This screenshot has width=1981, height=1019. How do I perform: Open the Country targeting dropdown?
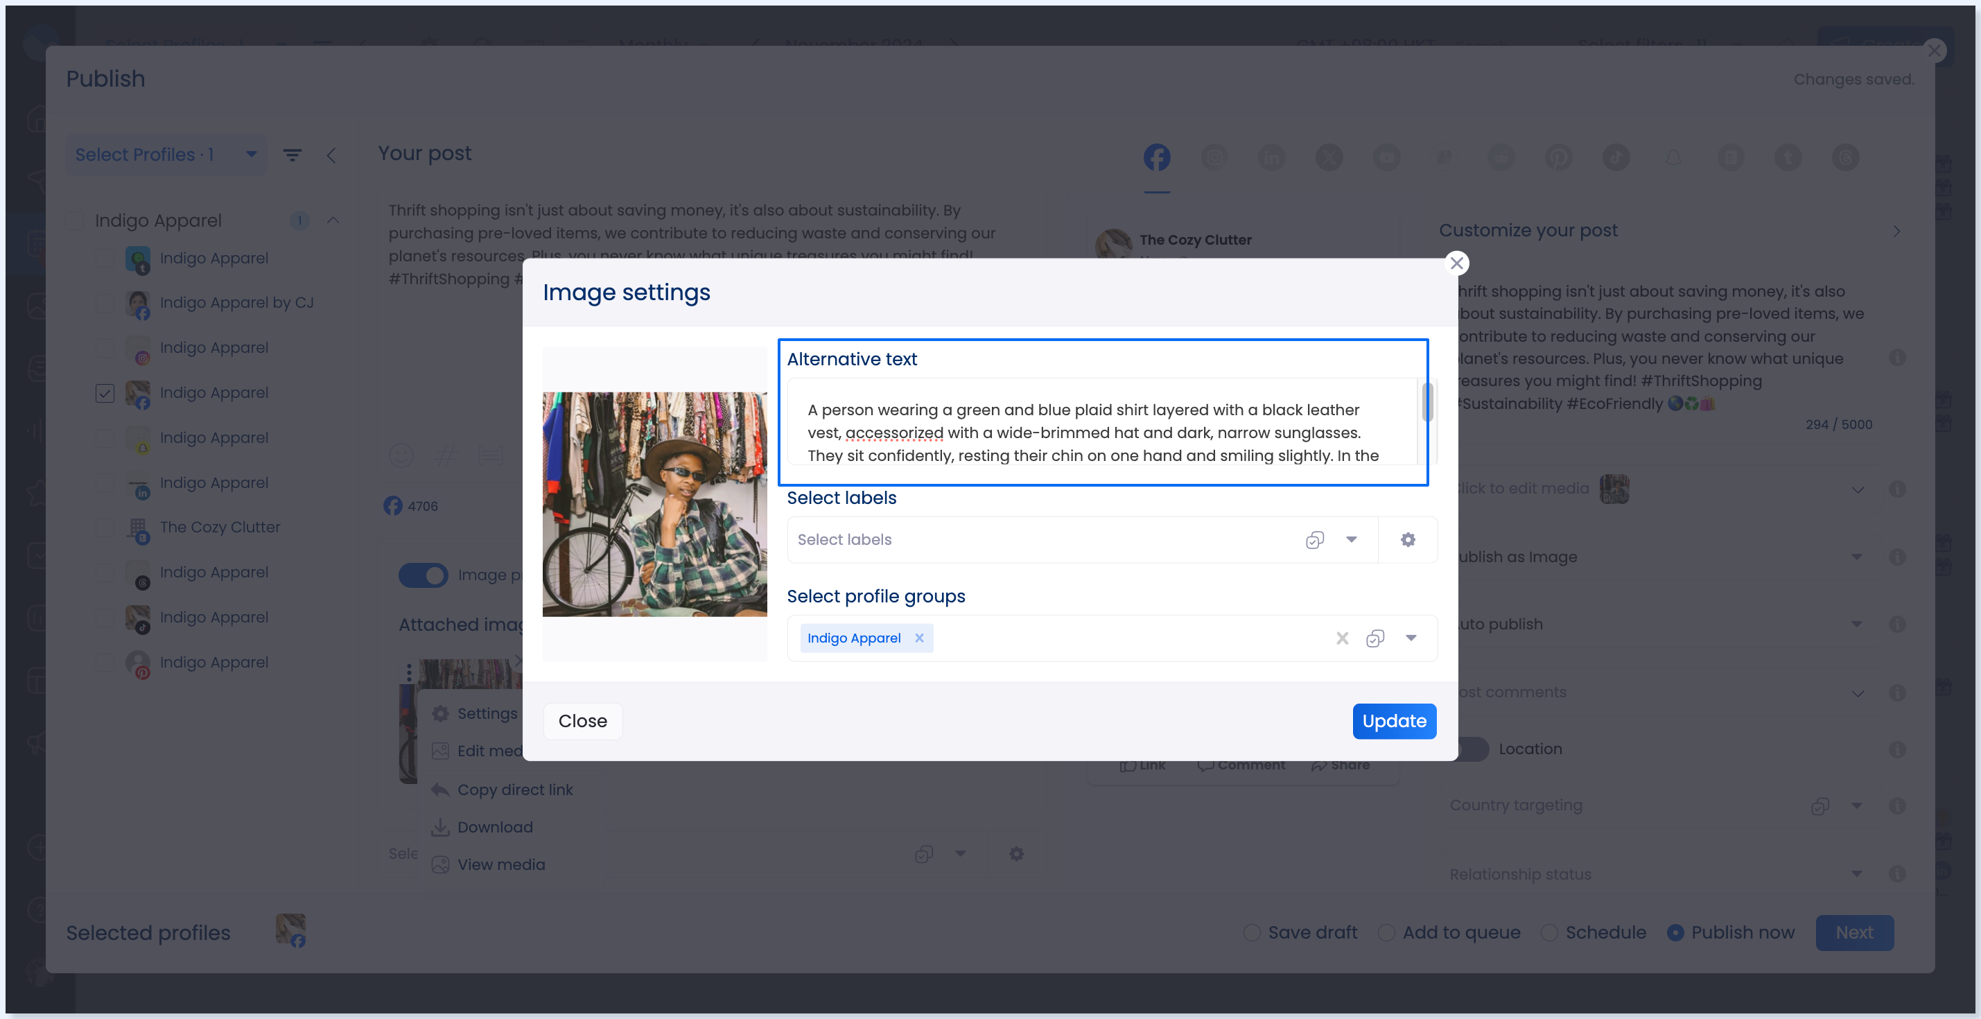(1857, 806)
